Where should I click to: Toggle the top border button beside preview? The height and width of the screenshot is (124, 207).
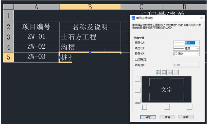[138, 79]
